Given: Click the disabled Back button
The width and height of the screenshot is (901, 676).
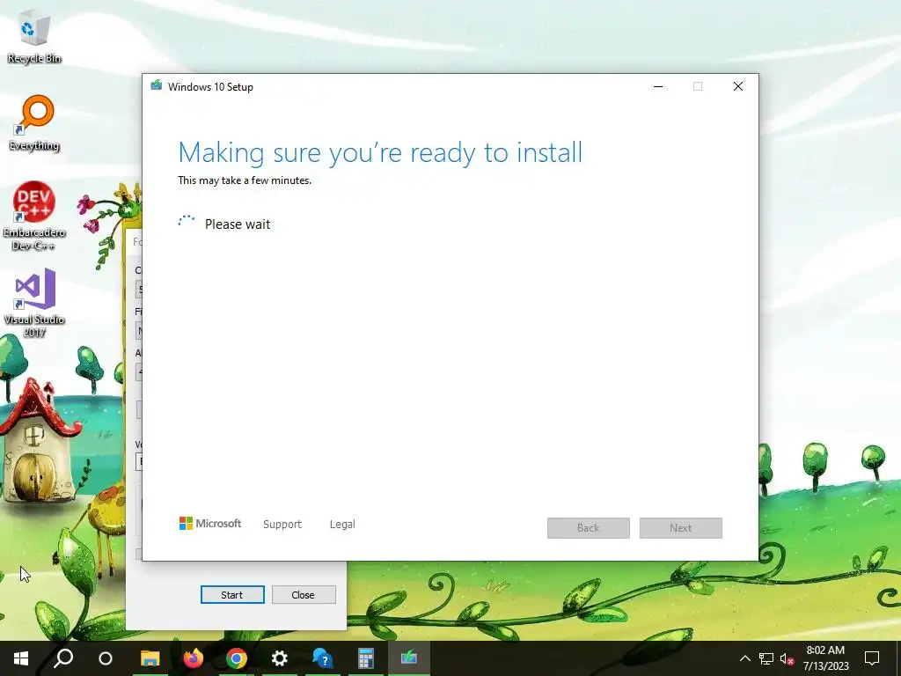Looking at the screenshot, I should [589, 528].
